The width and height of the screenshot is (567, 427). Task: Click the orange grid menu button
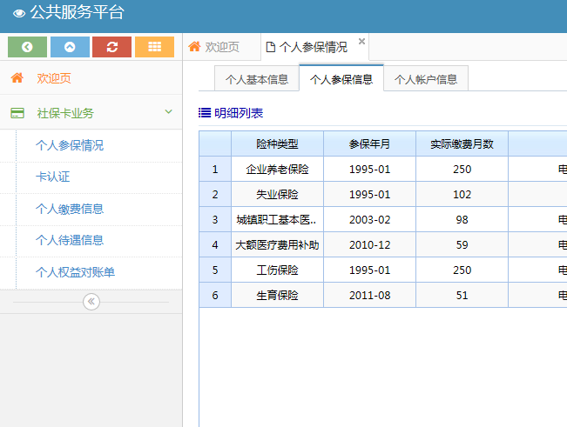click(x=154, y=47)
